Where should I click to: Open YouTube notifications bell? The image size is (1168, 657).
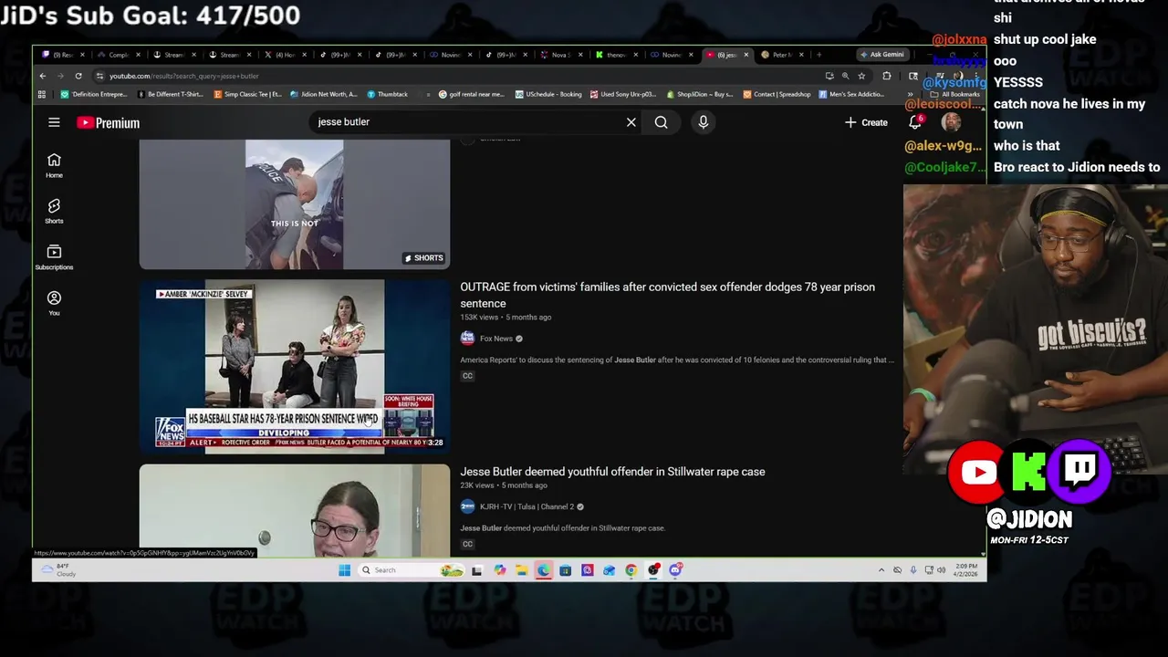coord(915,122)
